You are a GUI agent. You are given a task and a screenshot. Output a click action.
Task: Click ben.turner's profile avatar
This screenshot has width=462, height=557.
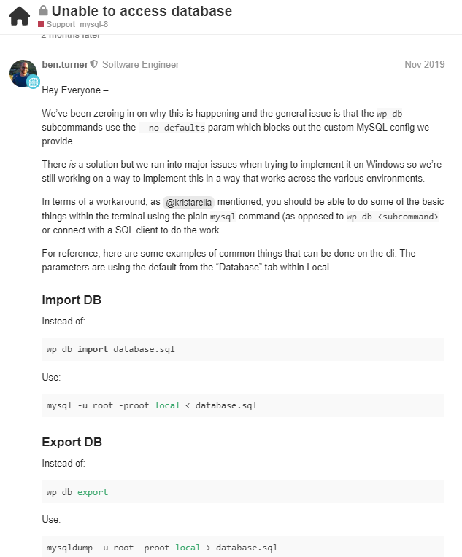click(x=23, y=73)
